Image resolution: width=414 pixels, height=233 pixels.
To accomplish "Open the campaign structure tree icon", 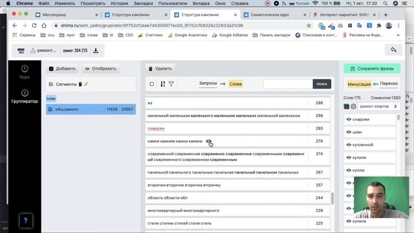I will pos(33,50).
